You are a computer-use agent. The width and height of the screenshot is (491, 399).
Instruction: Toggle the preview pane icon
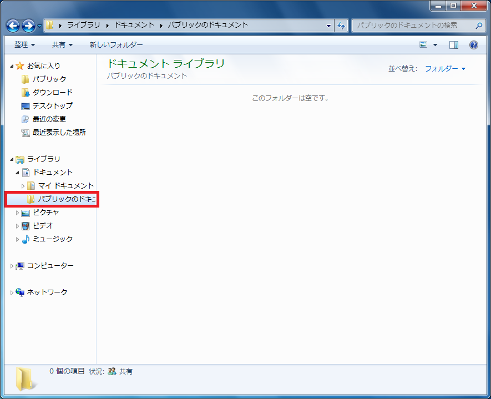coord(454,45)
